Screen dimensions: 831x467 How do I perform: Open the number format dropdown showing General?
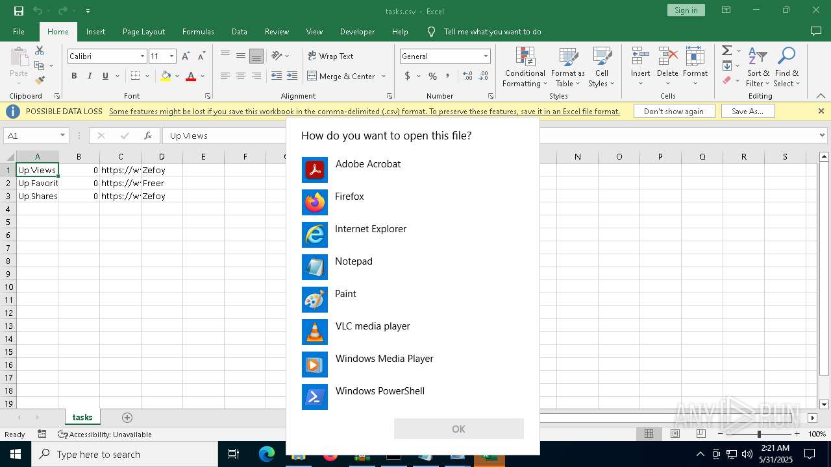click(485, 56)
